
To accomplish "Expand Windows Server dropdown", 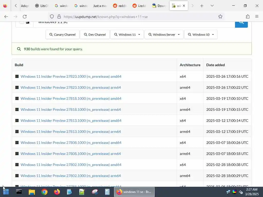I will [x=164, y=35].
